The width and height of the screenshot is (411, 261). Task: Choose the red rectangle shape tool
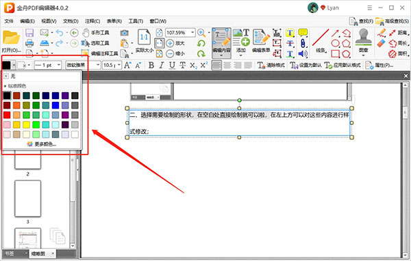(335, 53)
